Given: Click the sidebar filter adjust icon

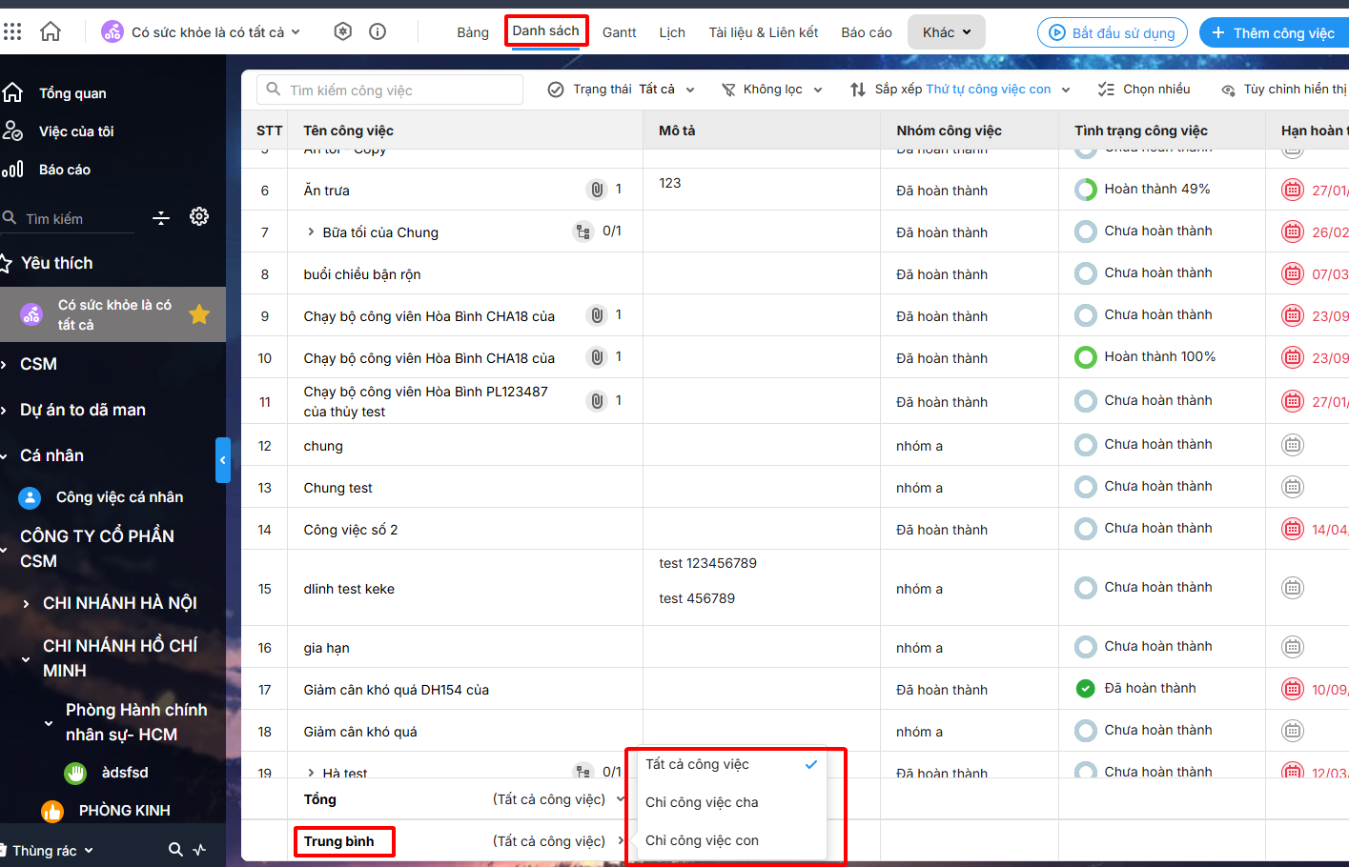Looking at the screenshot, I should 161,217.
